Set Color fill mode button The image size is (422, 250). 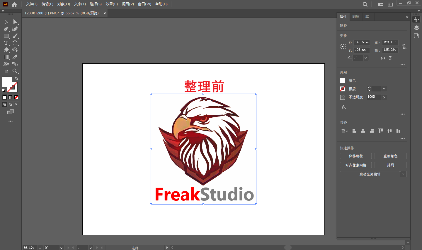tap(4, 97)
